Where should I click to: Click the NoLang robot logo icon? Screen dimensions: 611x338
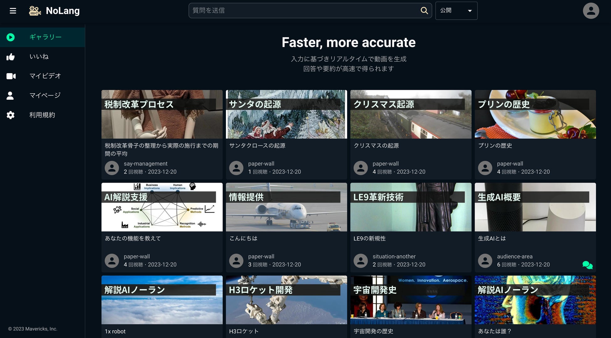pos(35,11)
